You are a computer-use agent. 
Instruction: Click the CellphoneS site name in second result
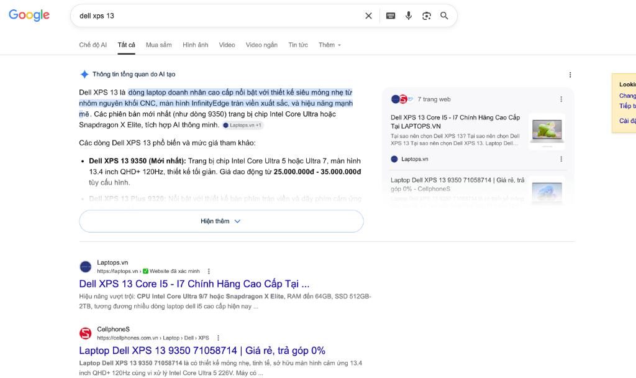(113, 330)
